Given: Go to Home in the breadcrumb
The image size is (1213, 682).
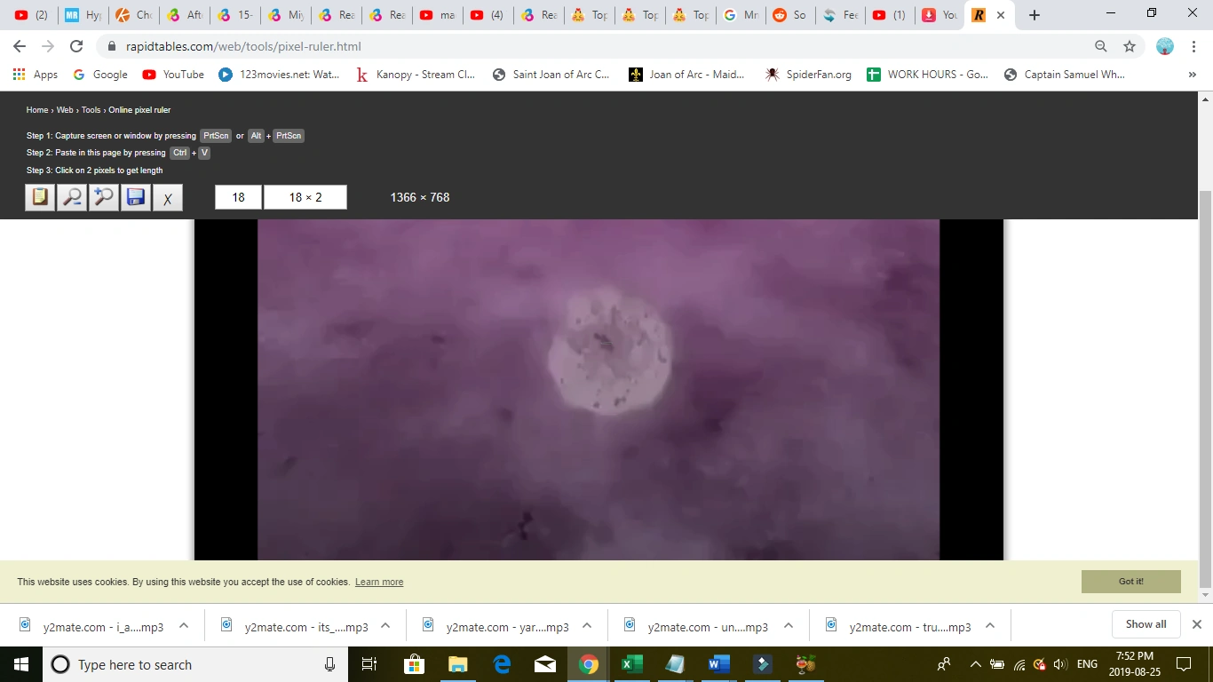Looking at the screenshot, I should (x=37, y=110).
